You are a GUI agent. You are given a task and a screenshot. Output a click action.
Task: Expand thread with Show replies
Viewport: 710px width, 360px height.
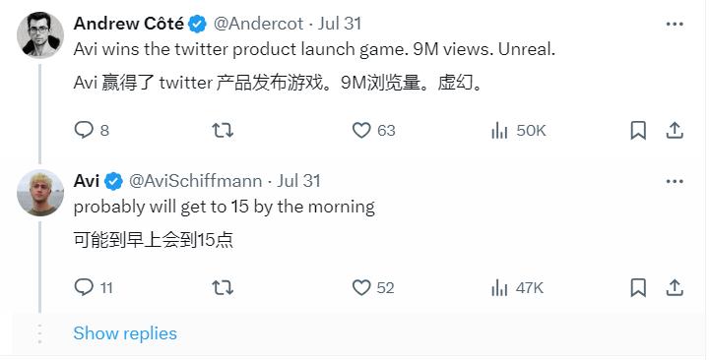pos(125,333)
